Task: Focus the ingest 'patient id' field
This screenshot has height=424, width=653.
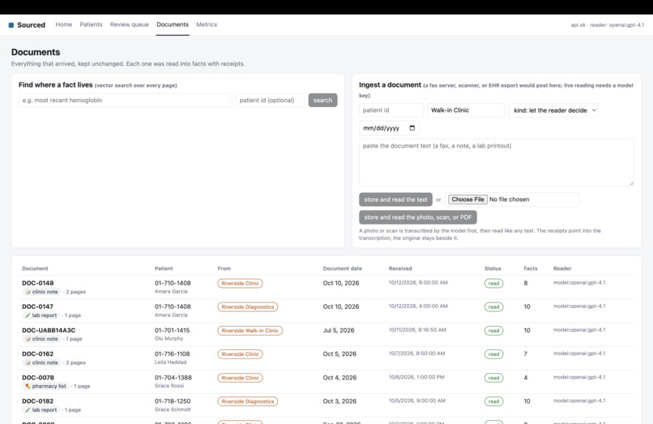Action: (391, 110)
